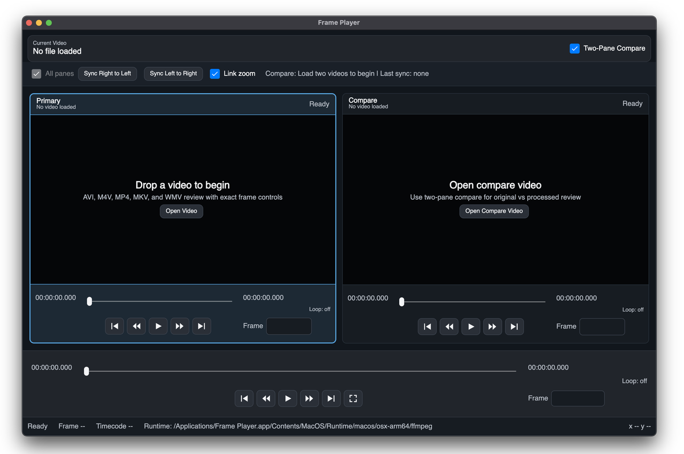Minimize Frame Player with yellow button
This screenshot has width=684, height=454.
click(x=39, y=23)
